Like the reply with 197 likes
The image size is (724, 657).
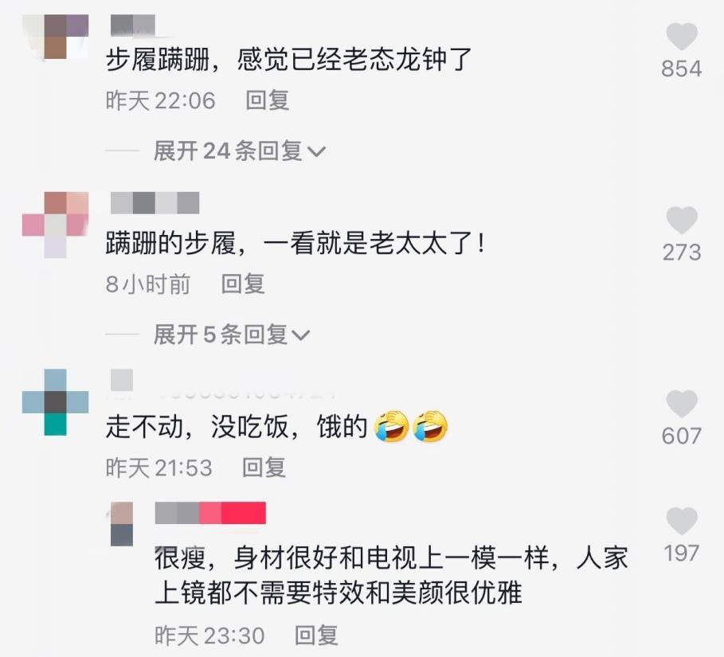(x=682, y=521)
